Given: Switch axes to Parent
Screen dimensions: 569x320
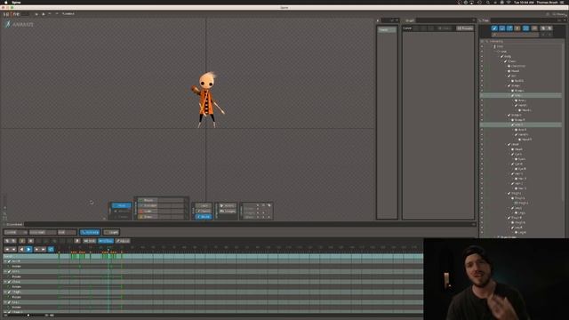Looking at the screenshot, I should pos(204,211).
